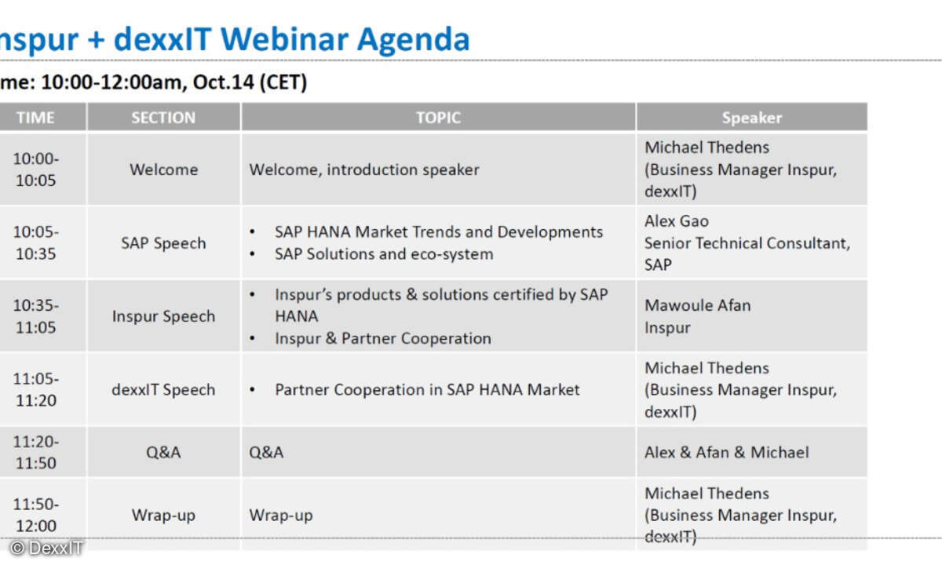The height and width of the screenshot is (565, 942).
Task: Select the 10:35-11:05 time cell
Action: coord(42,315)
